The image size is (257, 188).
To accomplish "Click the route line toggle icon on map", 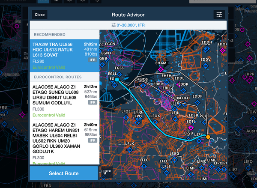I will [x=107, y=173].
